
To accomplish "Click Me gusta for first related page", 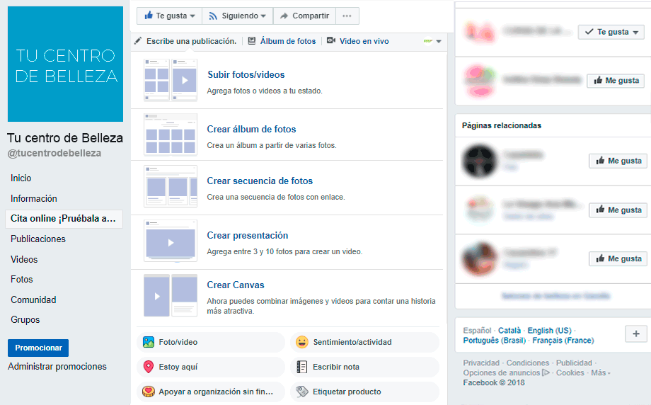I will 618,161.
